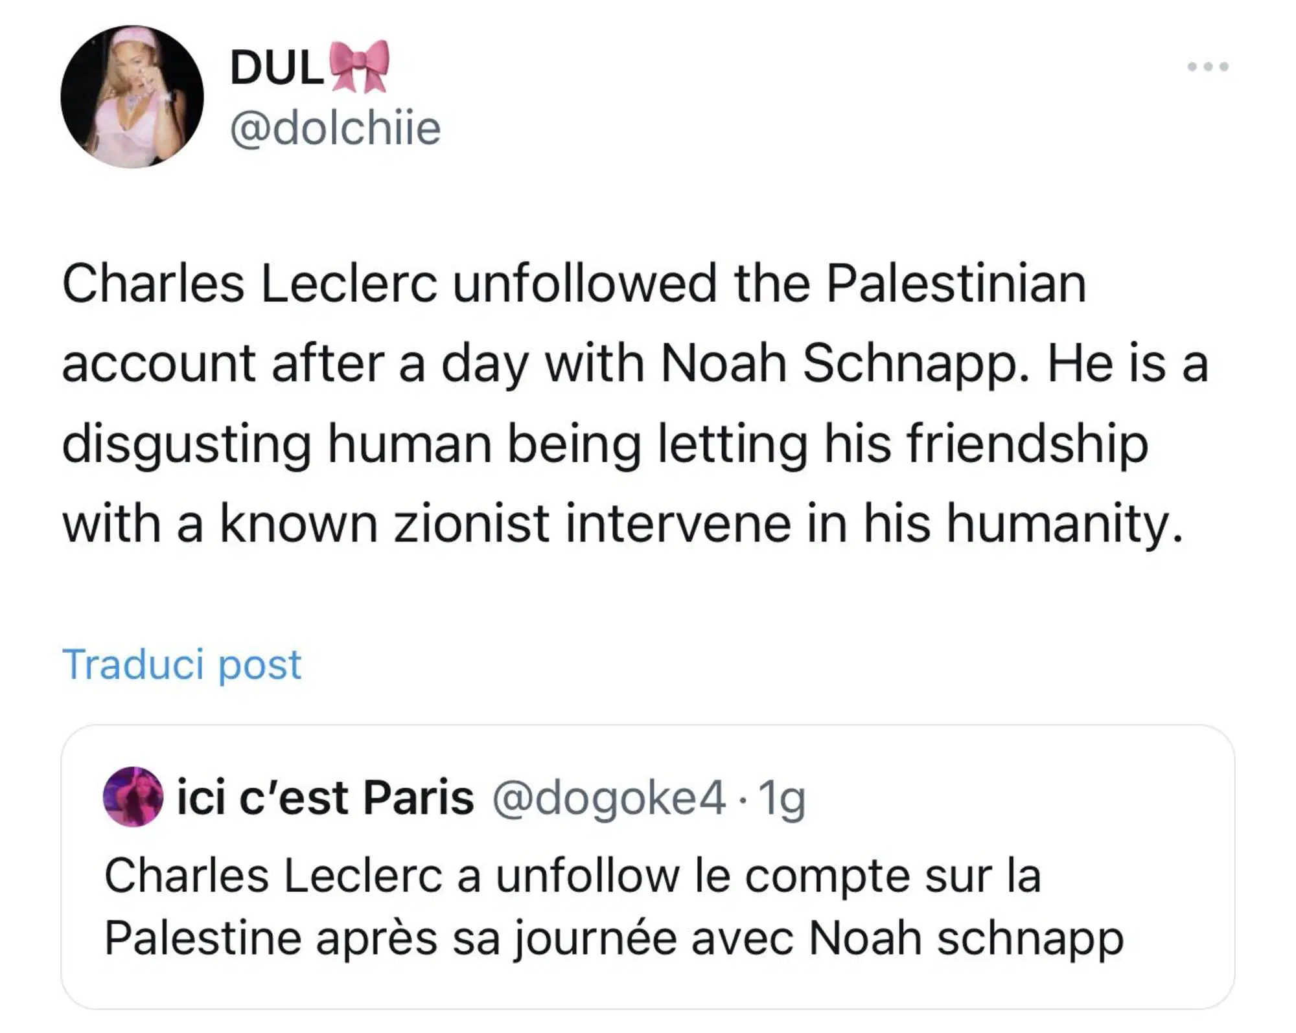Click the 1g timestamp on quoted post
This screenshot has height=1033, width=1296.
[781, 797]
